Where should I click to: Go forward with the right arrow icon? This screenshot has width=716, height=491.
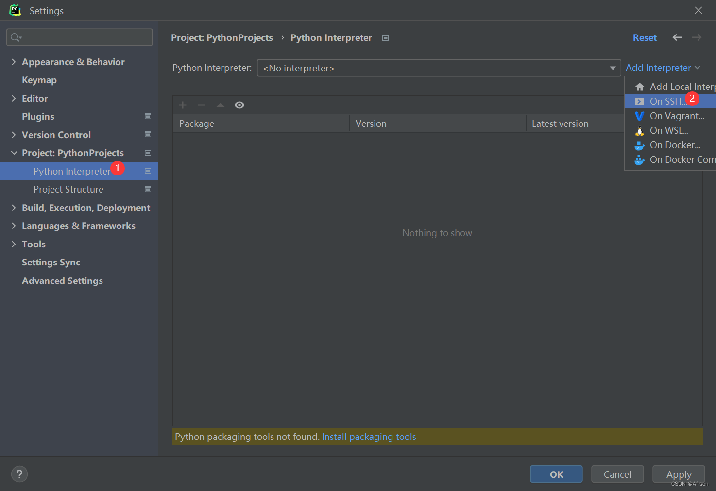click(697, 37)
